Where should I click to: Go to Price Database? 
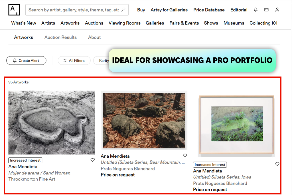pyautogui.click(x=209, y=10)
